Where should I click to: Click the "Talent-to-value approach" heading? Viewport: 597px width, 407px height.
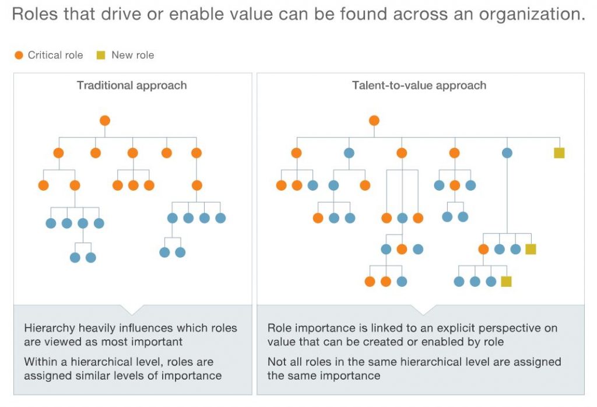[x=419, y=85]
